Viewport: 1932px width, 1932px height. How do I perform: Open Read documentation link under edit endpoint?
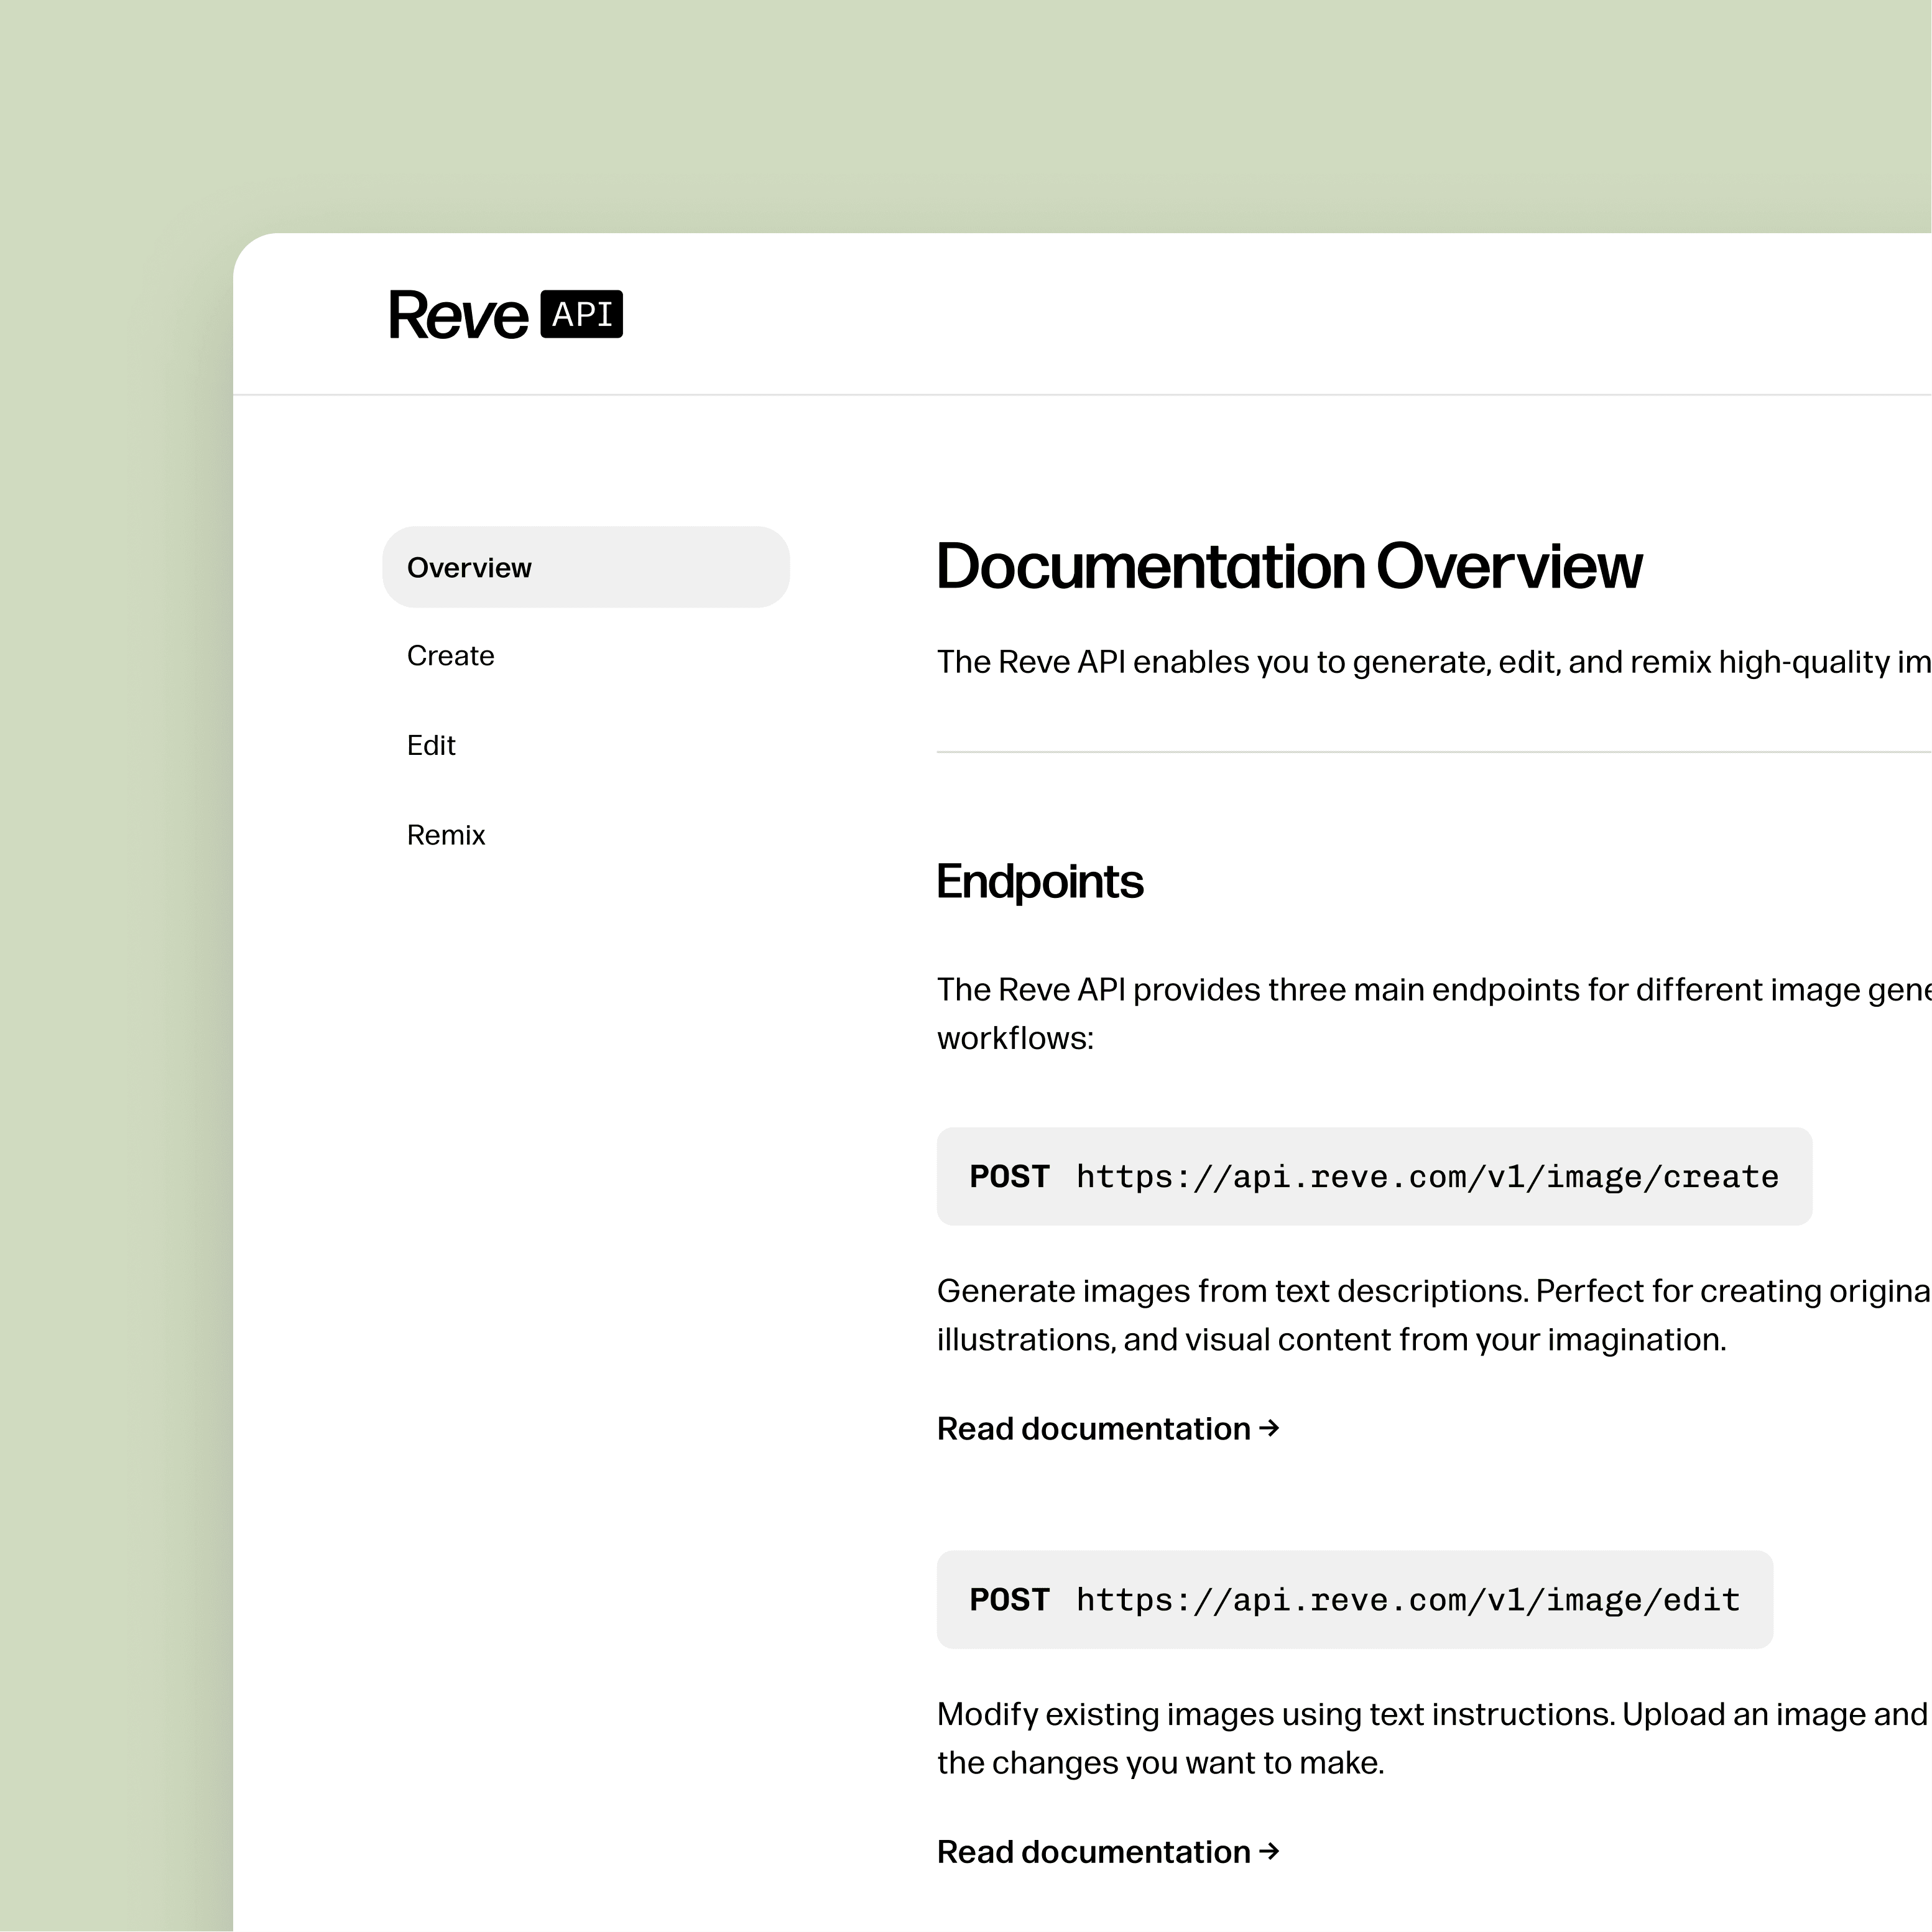tap(1093, 1852)
